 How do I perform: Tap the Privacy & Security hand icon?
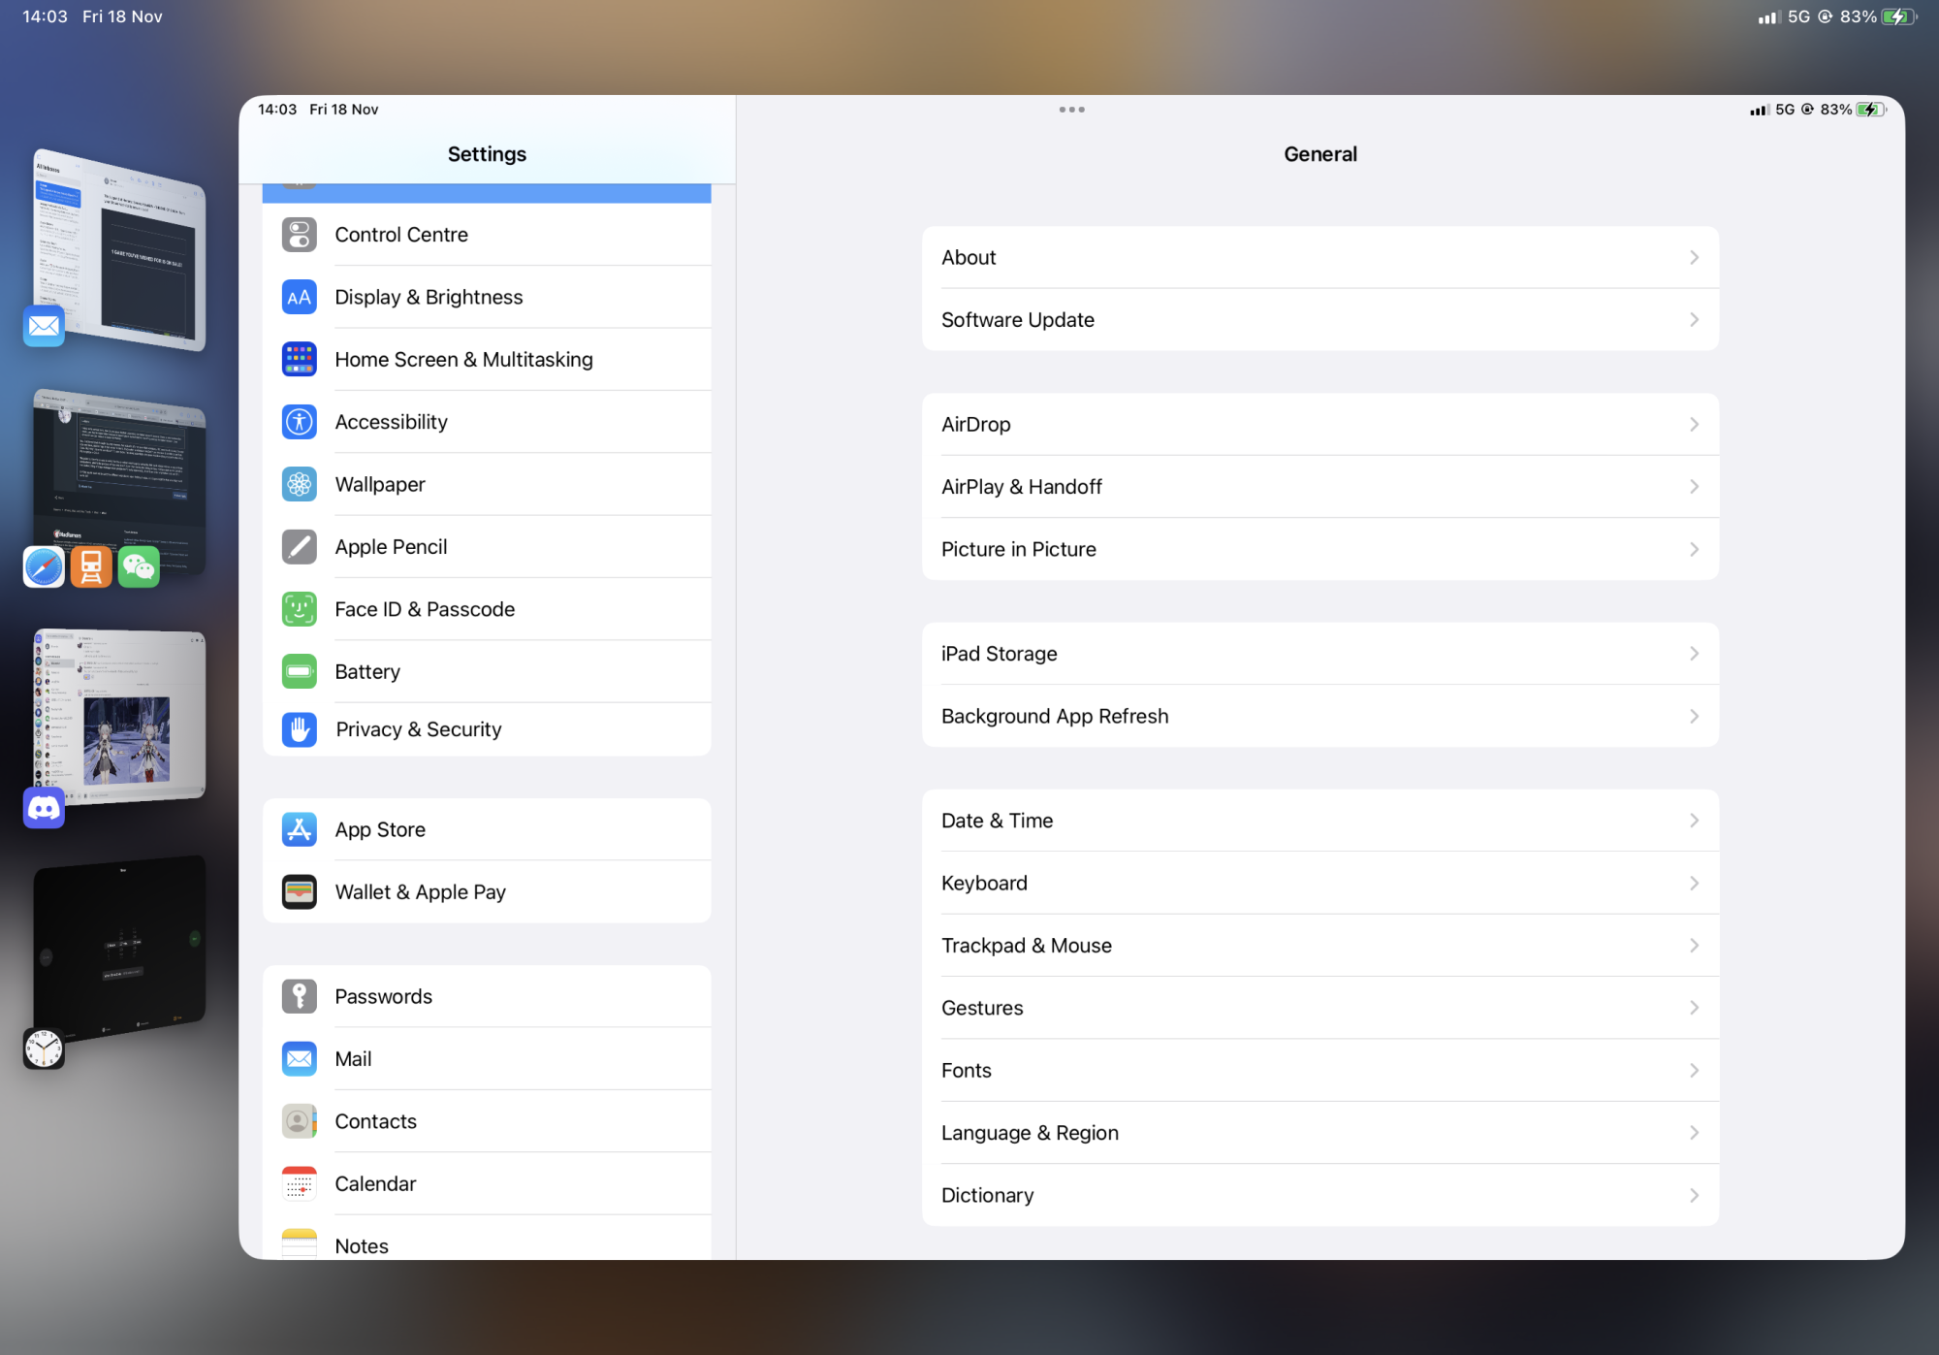[x=299, y=729]
